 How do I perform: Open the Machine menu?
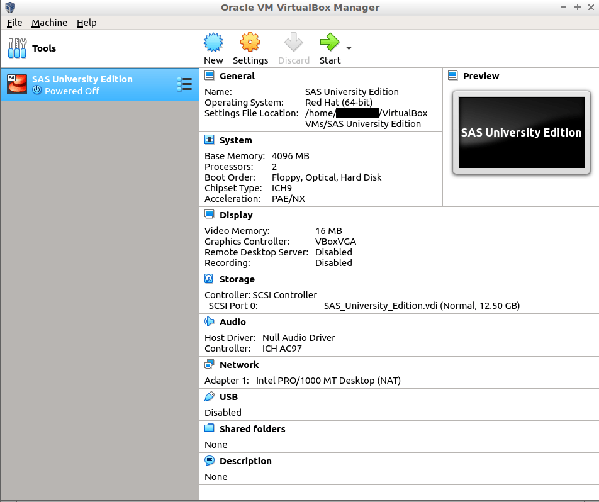(49, 23)
